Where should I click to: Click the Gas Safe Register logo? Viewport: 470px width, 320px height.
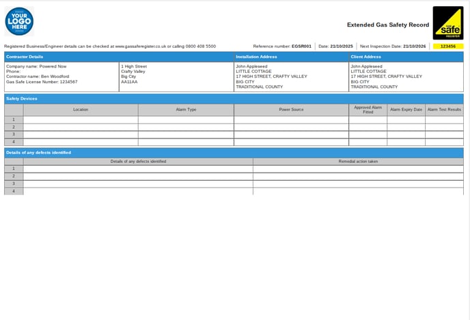click(447, 23)
